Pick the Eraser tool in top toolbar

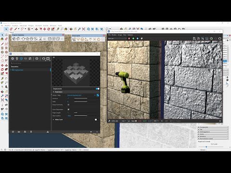[x=11, y=29]
